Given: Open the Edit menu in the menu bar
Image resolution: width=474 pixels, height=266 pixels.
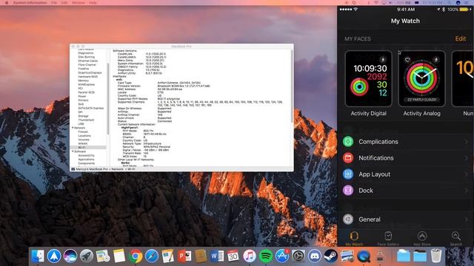Looking at the screenshot, I should click(x=64, y=3).
